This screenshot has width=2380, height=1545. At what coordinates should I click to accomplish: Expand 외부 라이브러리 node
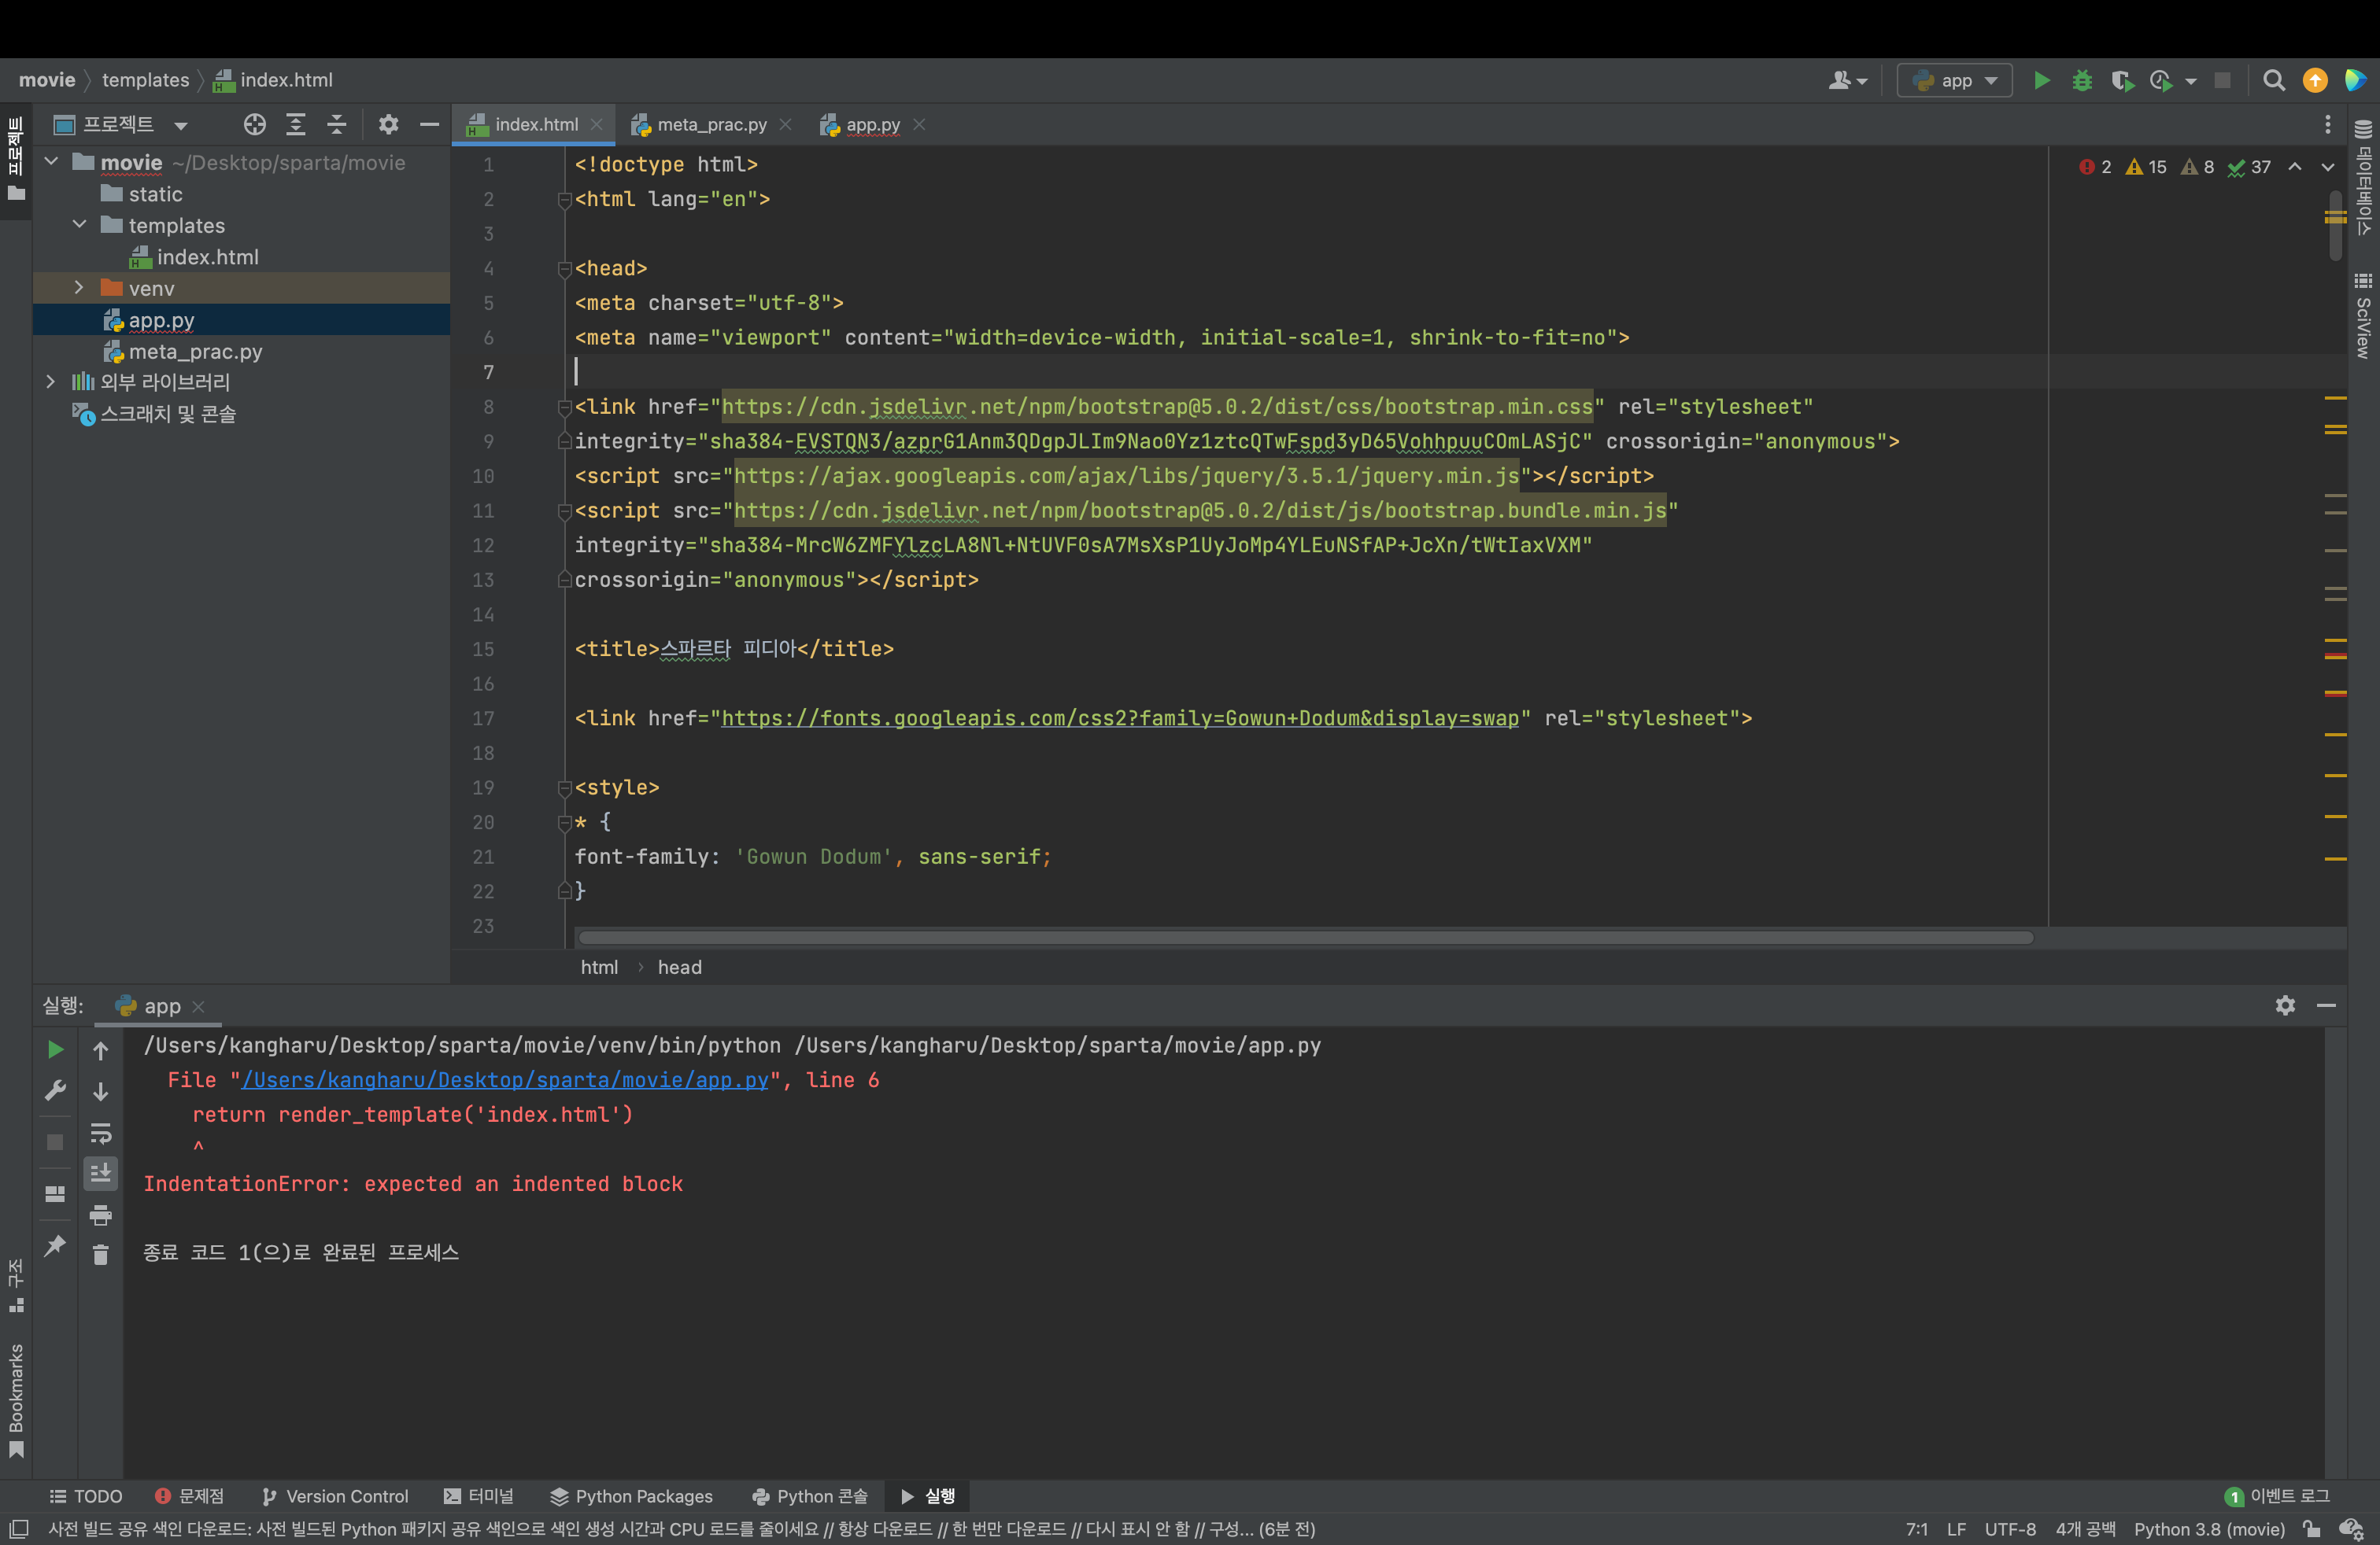pos(50,382)
